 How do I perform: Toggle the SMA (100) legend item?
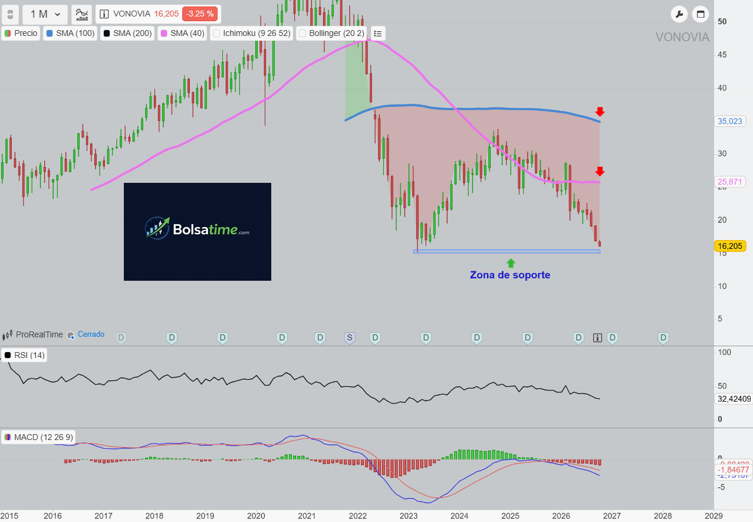point(69,34)
